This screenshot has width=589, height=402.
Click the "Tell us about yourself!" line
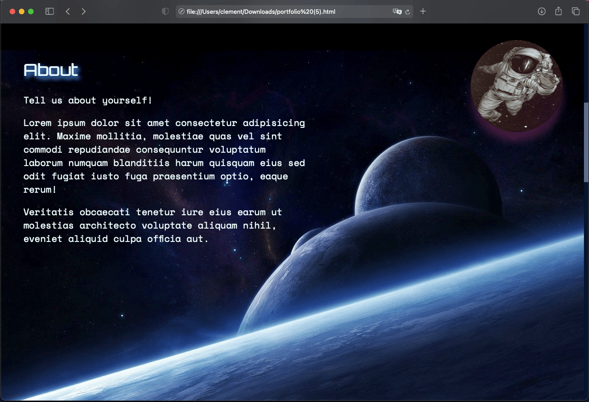coord(88,100)
